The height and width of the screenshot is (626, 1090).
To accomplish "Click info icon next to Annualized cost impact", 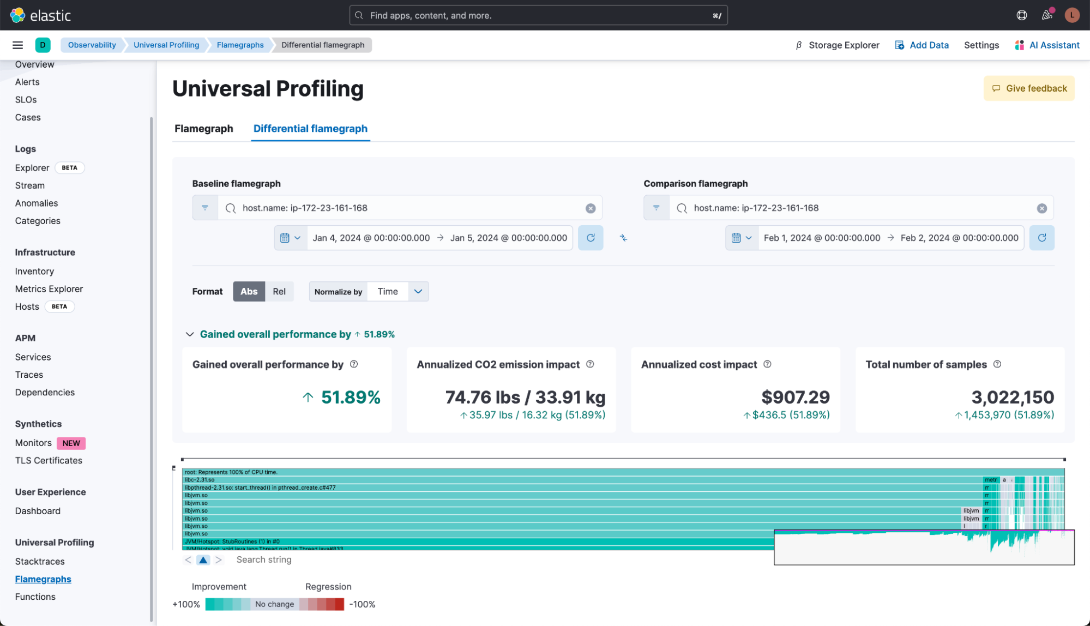I will pos(767,364).
